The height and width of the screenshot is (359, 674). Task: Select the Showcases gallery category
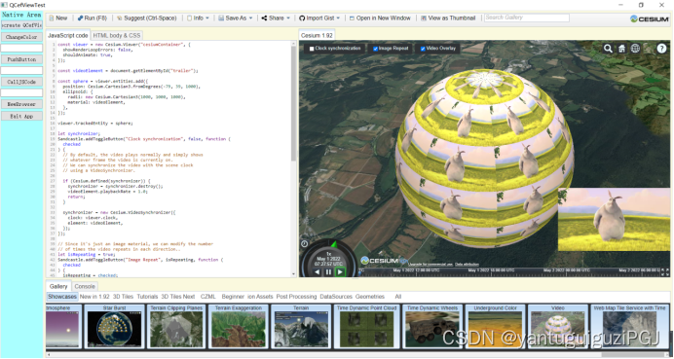62,297
